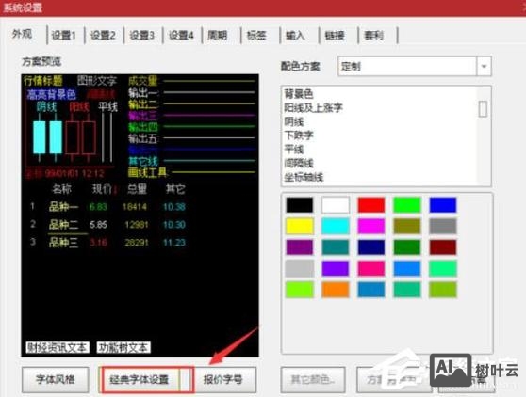Screen dimensions: 526x397
Task: Pick the violet color swatch
Action: point(336,268)
